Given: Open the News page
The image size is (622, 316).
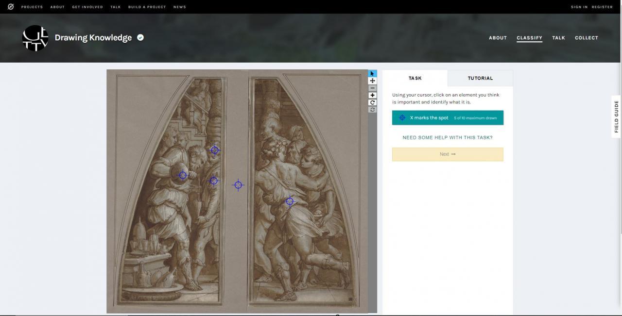Looking at the screenshot, I should pyautogui.click(x=179, y=7).
